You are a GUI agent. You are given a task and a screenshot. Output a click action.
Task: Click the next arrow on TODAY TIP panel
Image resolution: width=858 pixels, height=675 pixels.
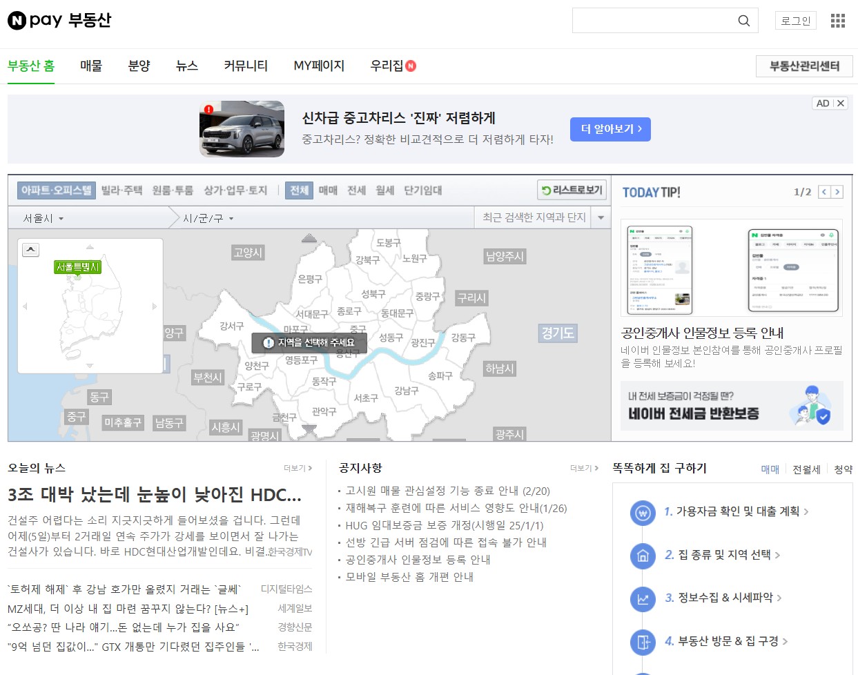pyautogui.click(x=838, y=192)
